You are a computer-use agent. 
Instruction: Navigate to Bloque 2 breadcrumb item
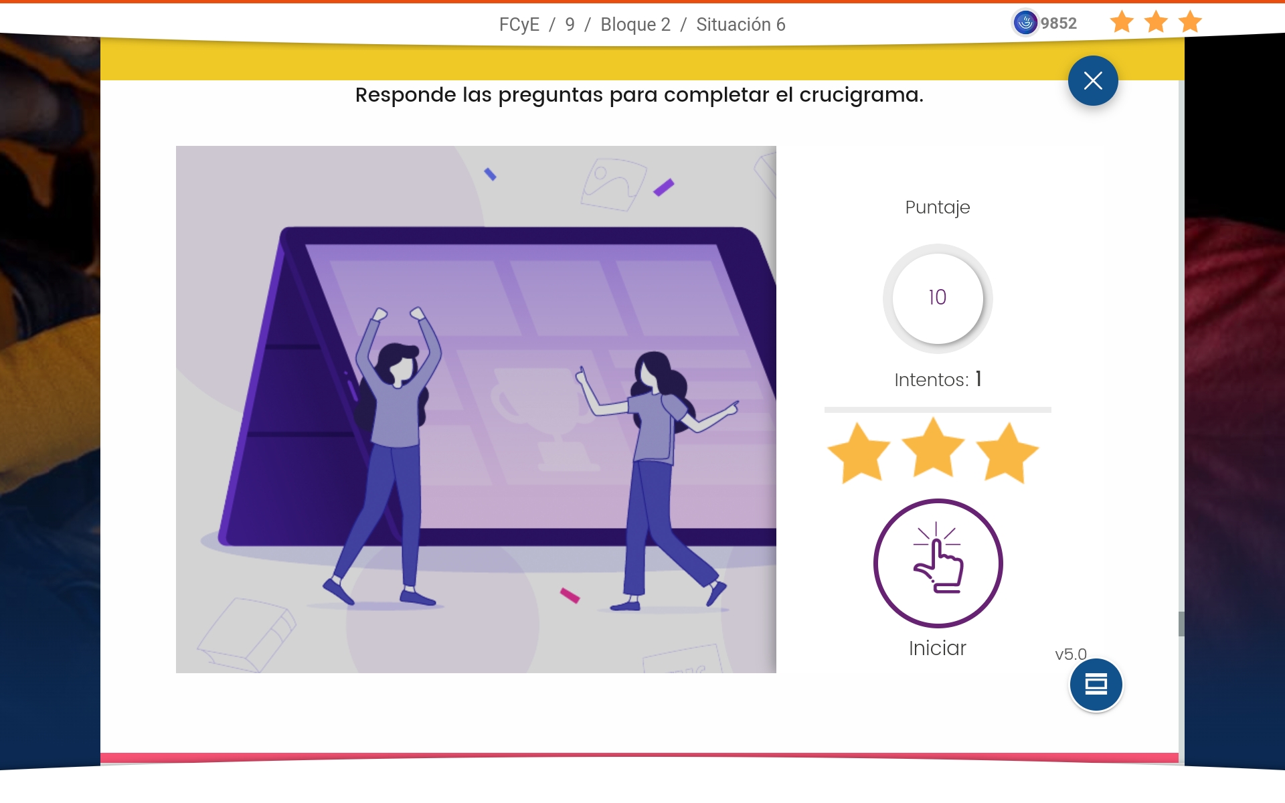pyautogui.click(x=635, y=25)
